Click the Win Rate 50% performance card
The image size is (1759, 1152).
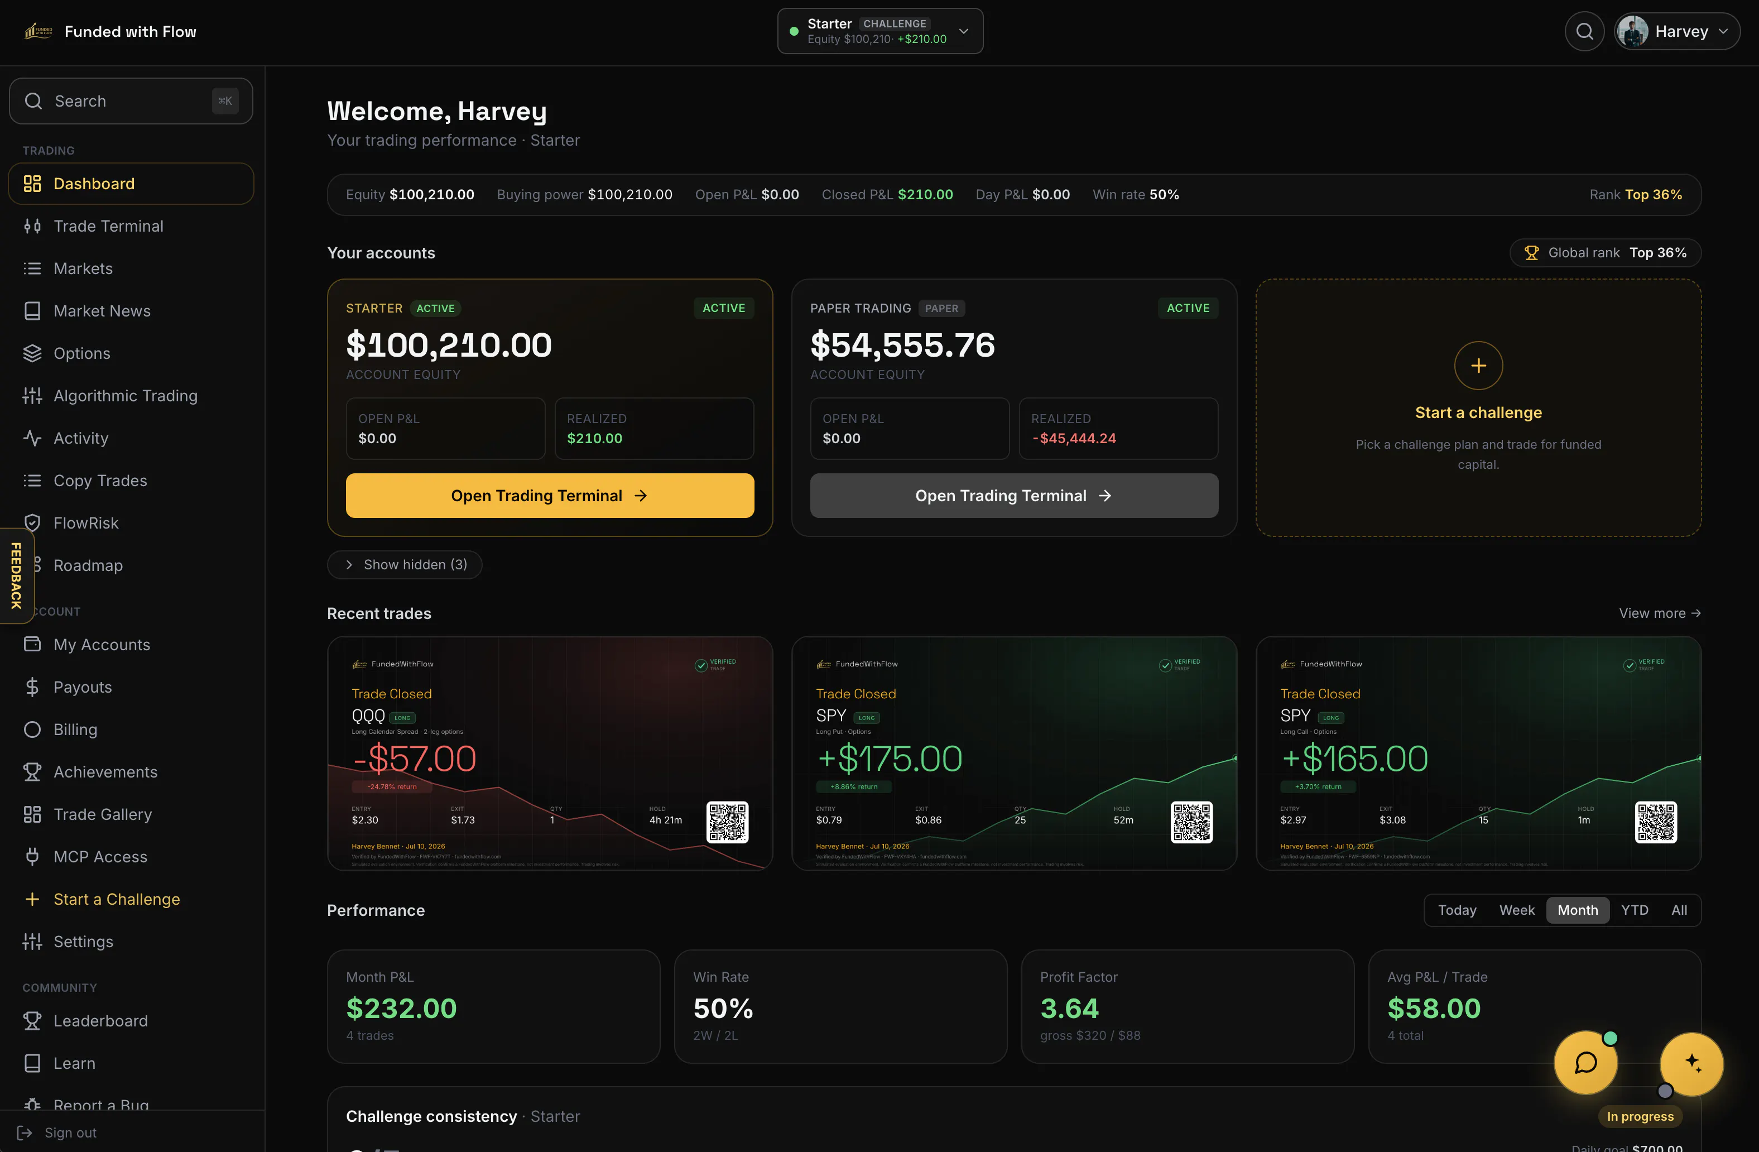840,1006
